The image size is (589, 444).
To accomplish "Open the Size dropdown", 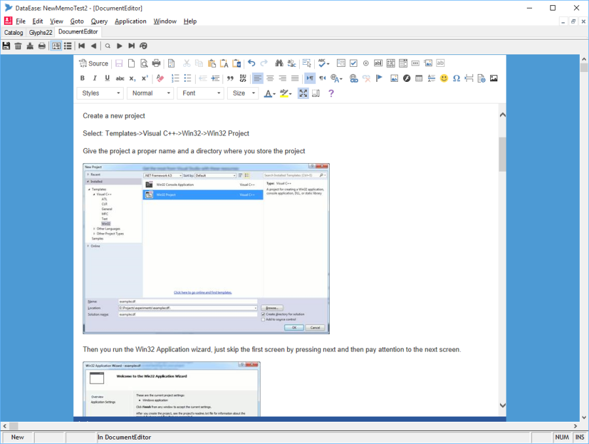I will click(x=243, y=93).
